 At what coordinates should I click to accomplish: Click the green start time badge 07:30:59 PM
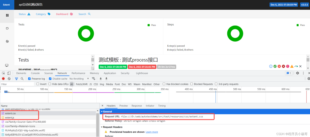pos(113,67)
